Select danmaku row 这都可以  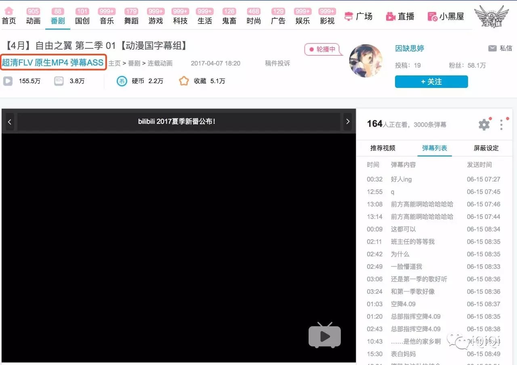[434, 229]
